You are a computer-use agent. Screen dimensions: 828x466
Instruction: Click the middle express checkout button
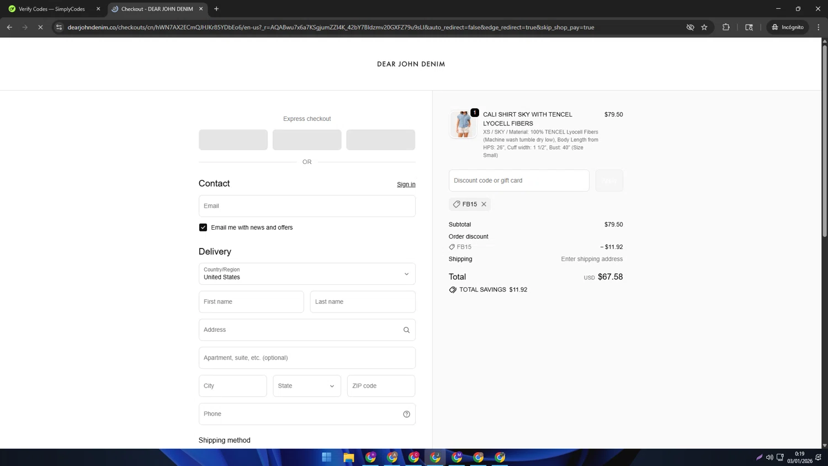[307, 140]
